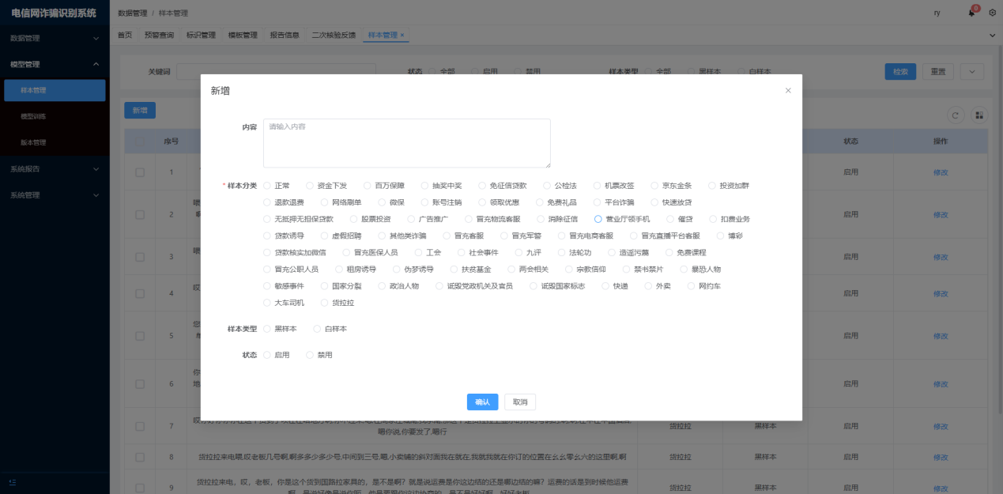Select the 营业厅领手机 radio option
The height and width of the screenshot is (494, 1003).
(x=598, y=219)
